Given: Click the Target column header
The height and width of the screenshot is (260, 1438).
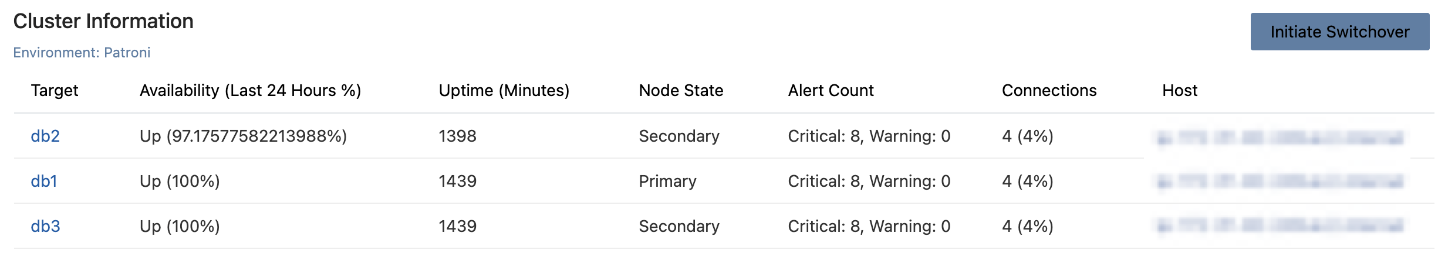Looking at the screenshot, I should 55,90.
